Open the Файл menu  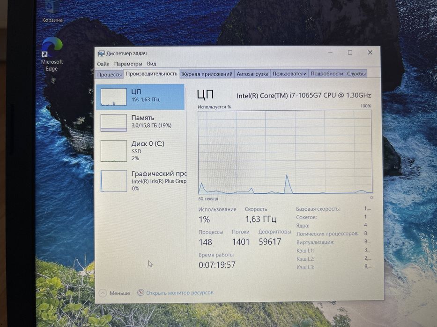click(x=103, y=64)
